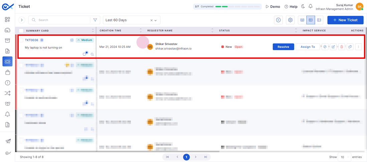Click the Resolve button
Viewport: 367px width, 162px height.
coord(283,47)
